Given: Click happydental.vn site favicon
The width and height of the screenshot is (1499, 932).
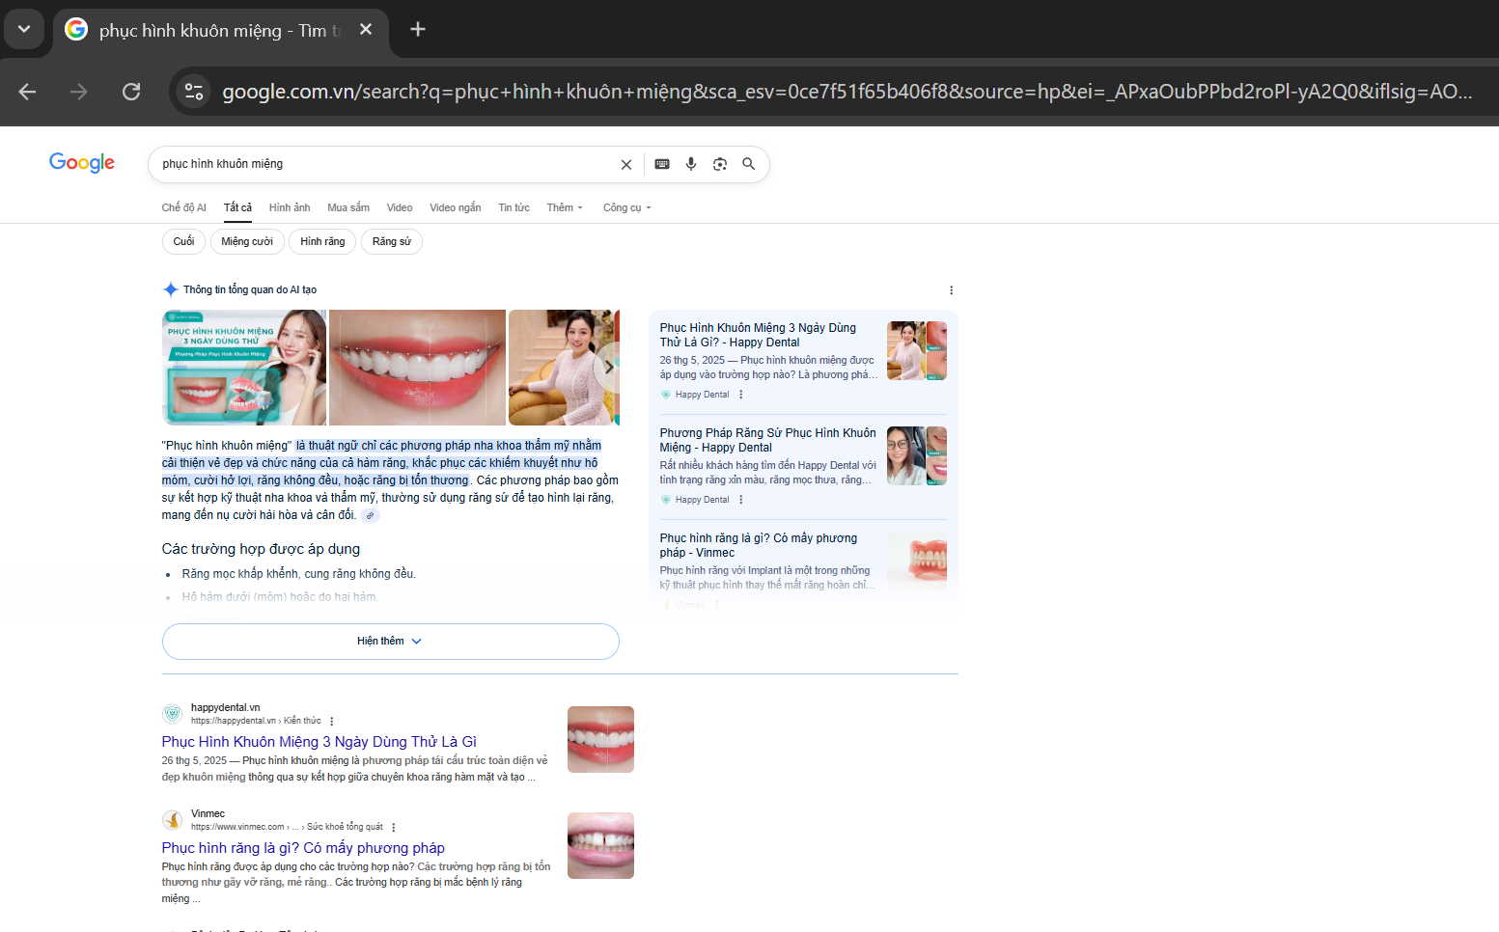Looking at the screenshot, I should 173,714.
